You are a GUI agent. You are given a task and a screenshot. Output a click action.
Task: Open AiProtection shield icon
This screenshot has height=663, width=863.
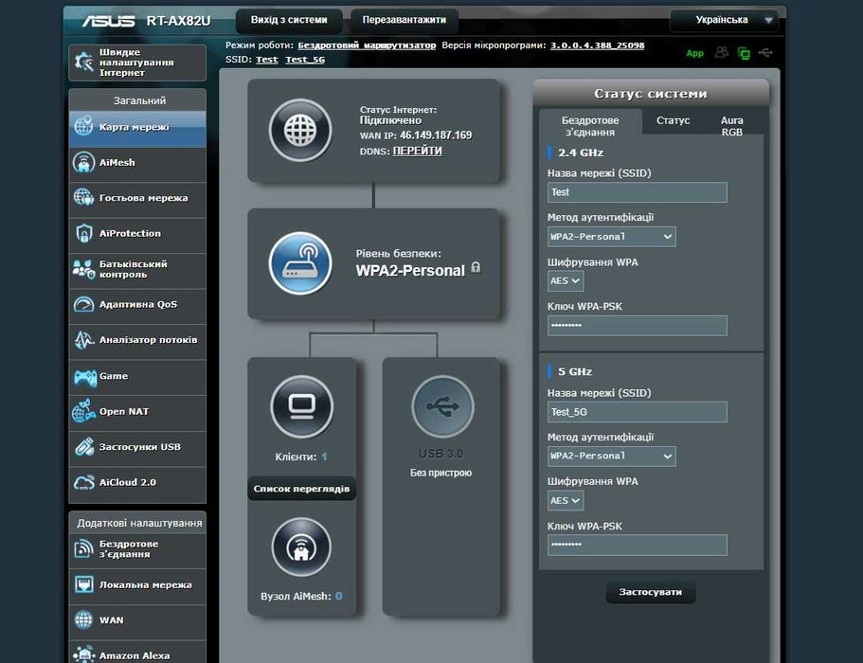[x=83, y=233]
